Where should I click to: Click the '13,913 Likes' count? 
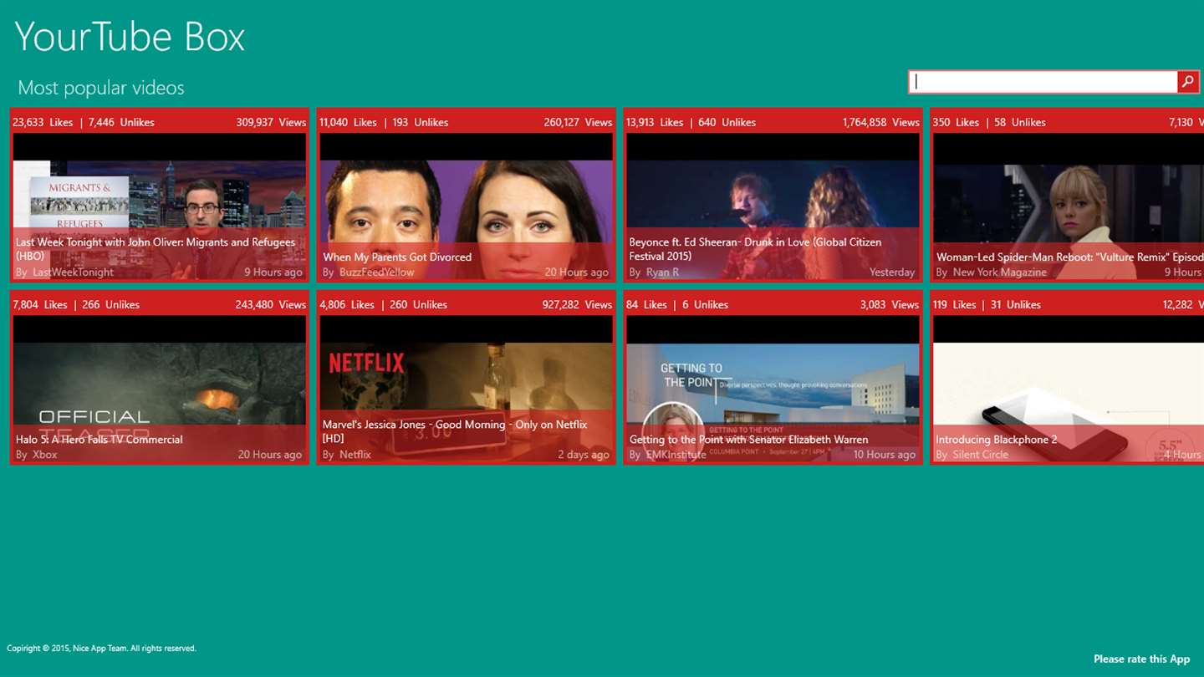[x=655, y=122]
